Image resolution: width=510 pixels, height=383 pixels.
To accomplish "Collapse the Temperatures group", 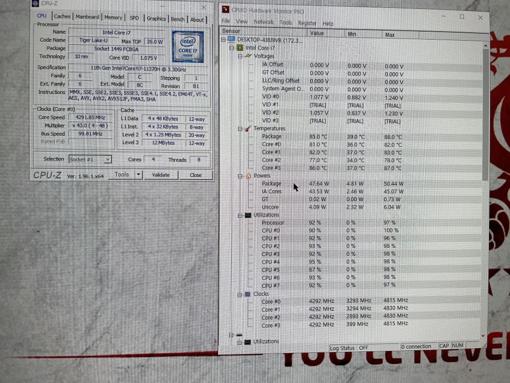I will (x=240, y=129).
